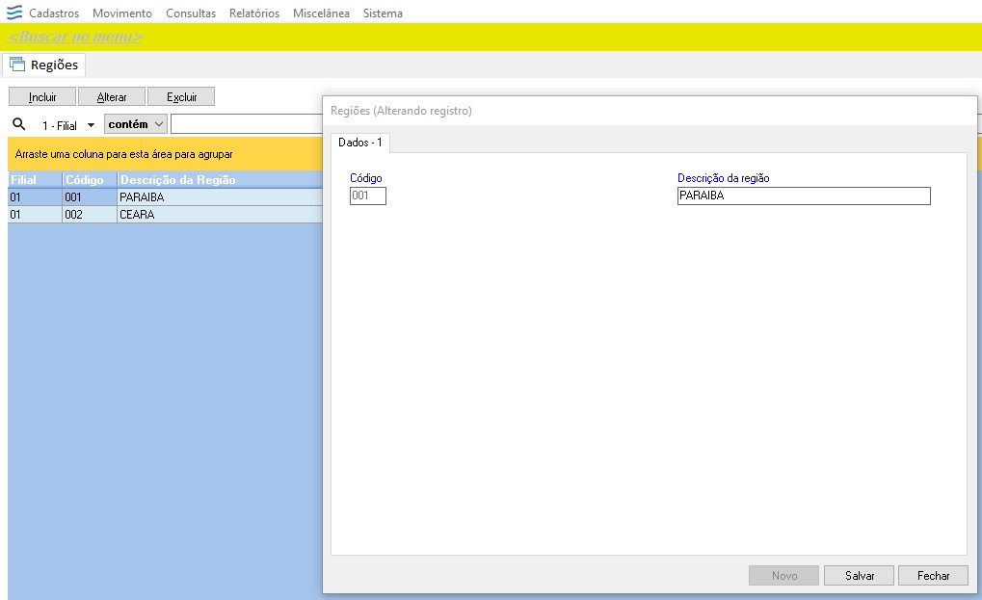Click the Excluir button
The width and height of the screenshot is (982, 600).
[181, 97]
